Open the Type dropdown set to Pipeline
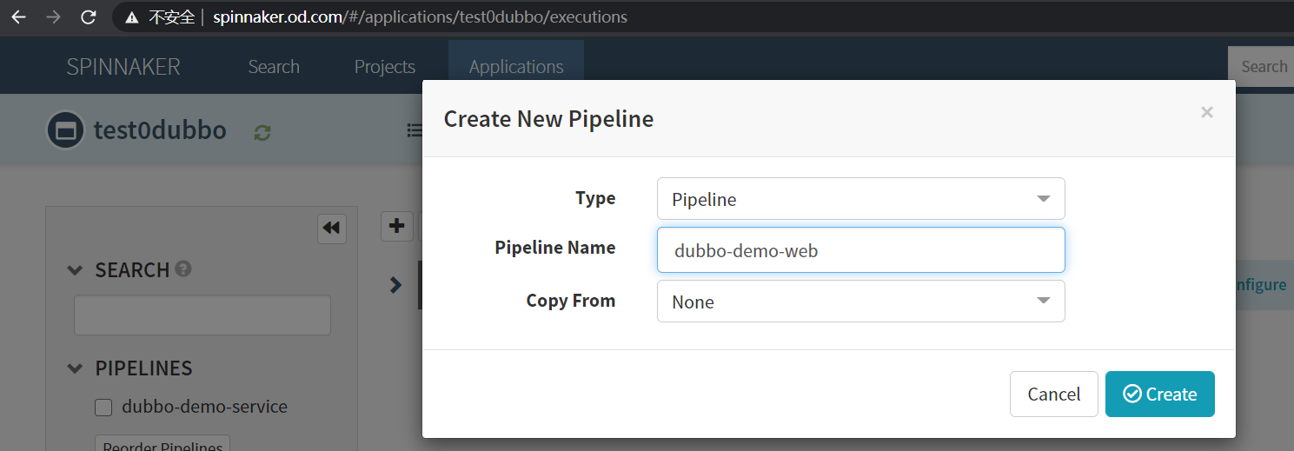The image size is (1294, 451). [860, 199]
